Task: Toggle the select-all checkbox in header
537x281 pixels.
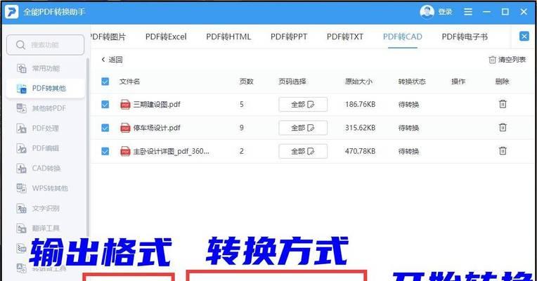Action: click(105, 81)
